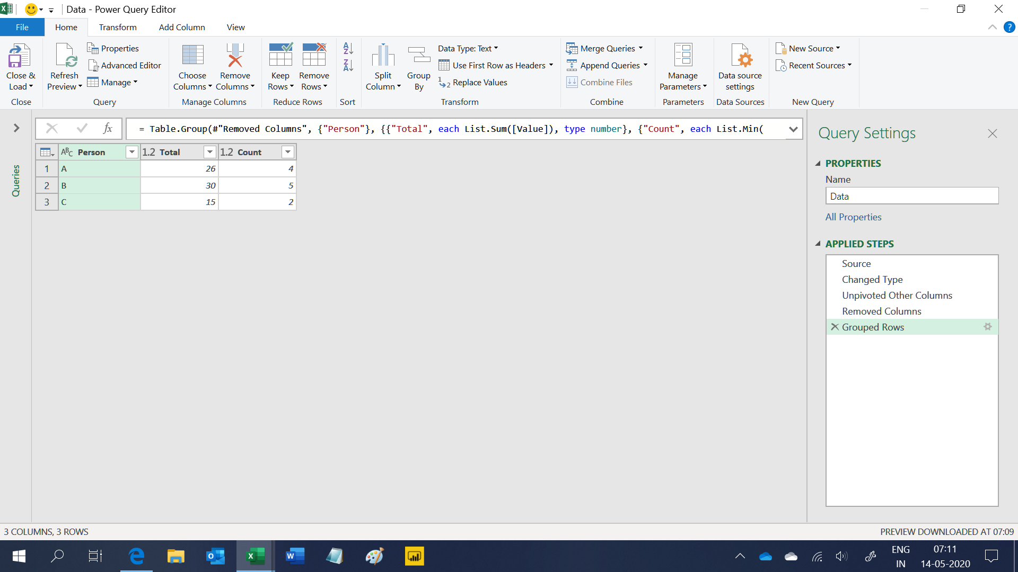The image size is (1018, 572).
Task: Open the Data Type: Text dropdown
Action: (468, 48)
